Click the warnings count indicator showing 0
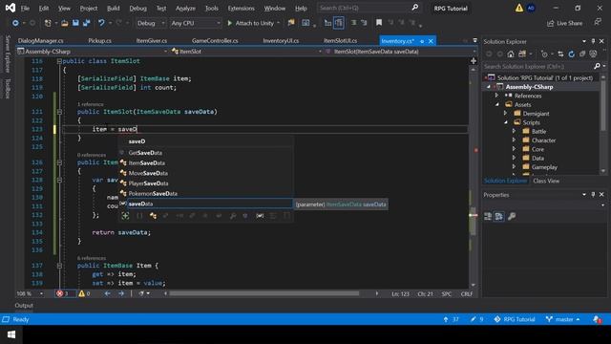 (x=85, y=293)
